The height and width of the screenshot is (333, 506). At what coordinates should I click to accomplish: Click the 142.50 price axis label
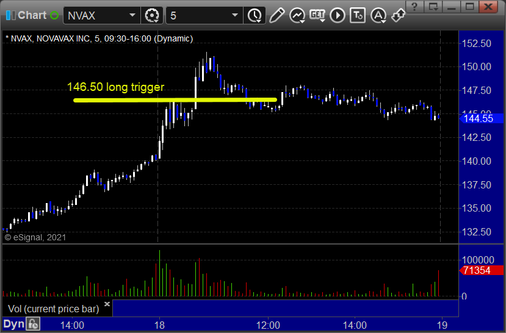(477, 137)
